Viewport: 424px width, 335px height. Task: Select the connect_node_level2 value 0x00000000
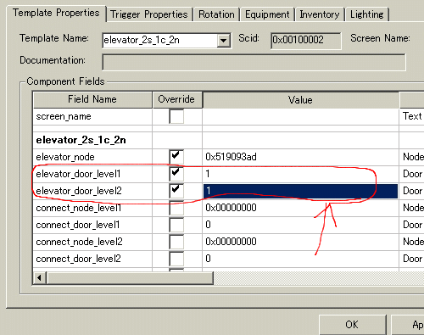pos(300,242)
